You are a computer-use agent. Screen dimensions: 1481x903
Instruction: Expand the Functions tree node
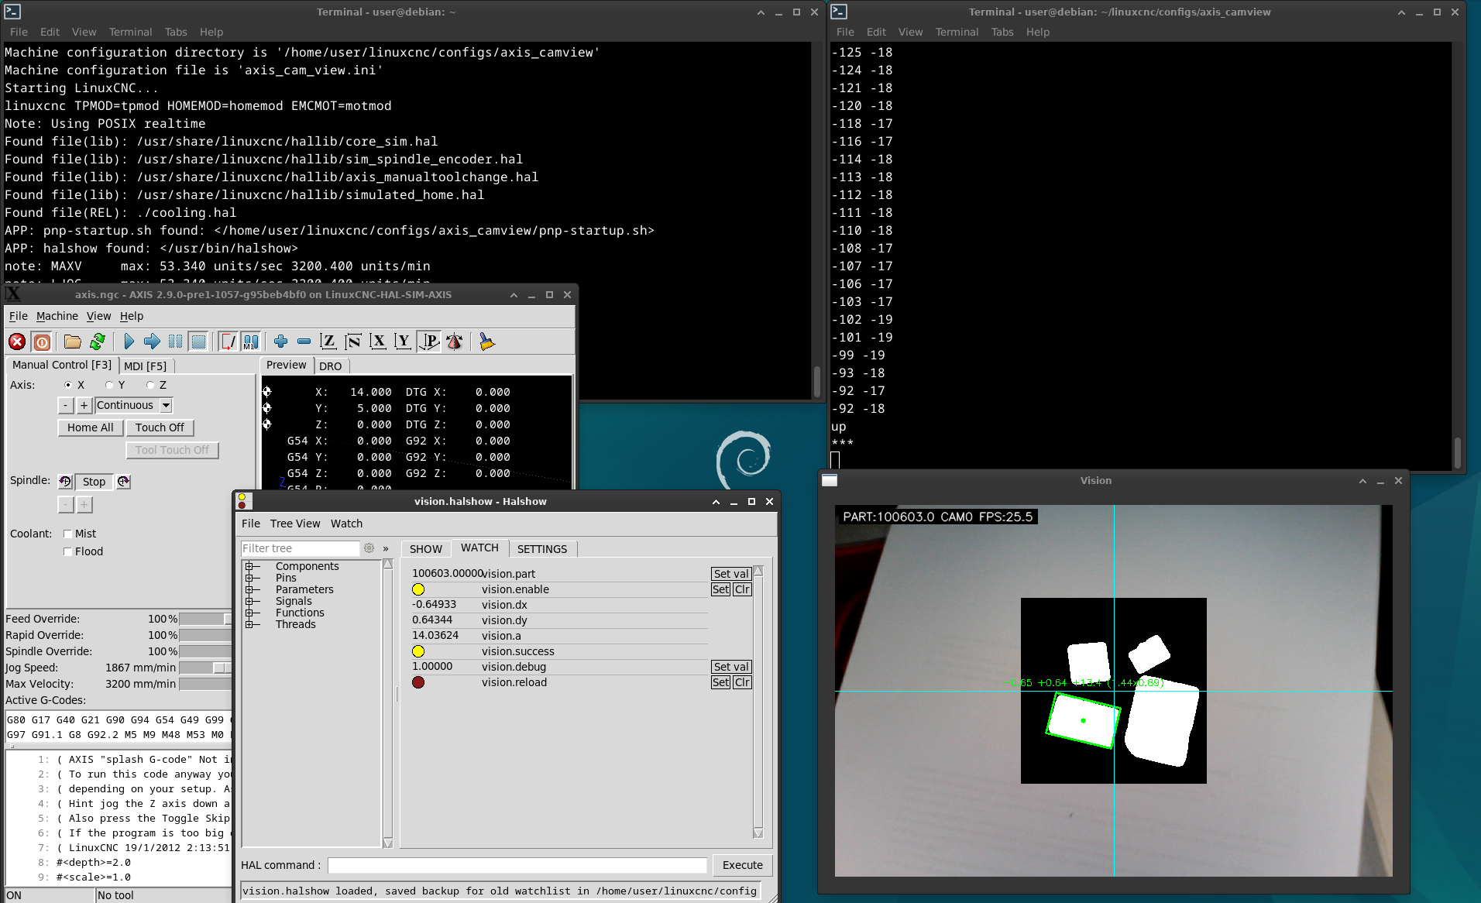point(249,613)
